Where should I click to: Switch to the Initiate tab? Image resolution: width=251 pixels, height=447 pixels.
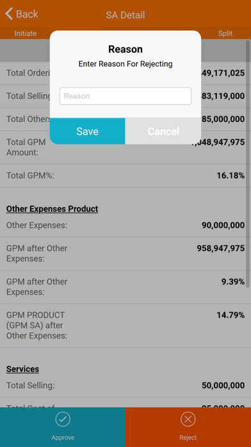26,33
